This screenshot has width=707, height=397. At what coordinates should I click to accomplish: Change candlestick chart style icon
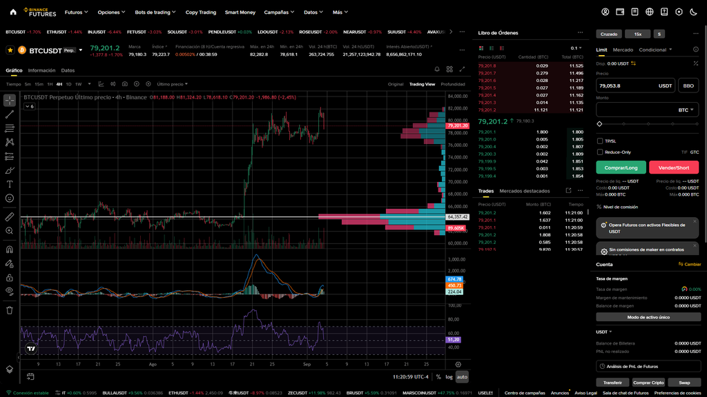(x=113, y=84)
